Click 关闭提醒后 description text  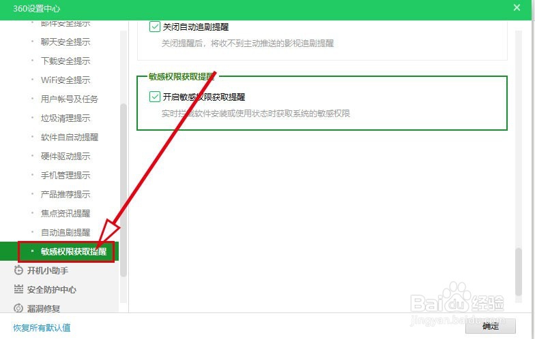pos(247,44)
